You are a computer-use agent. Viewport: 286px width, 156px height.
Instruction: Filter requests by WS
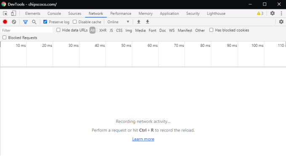[x=172, y=30]
